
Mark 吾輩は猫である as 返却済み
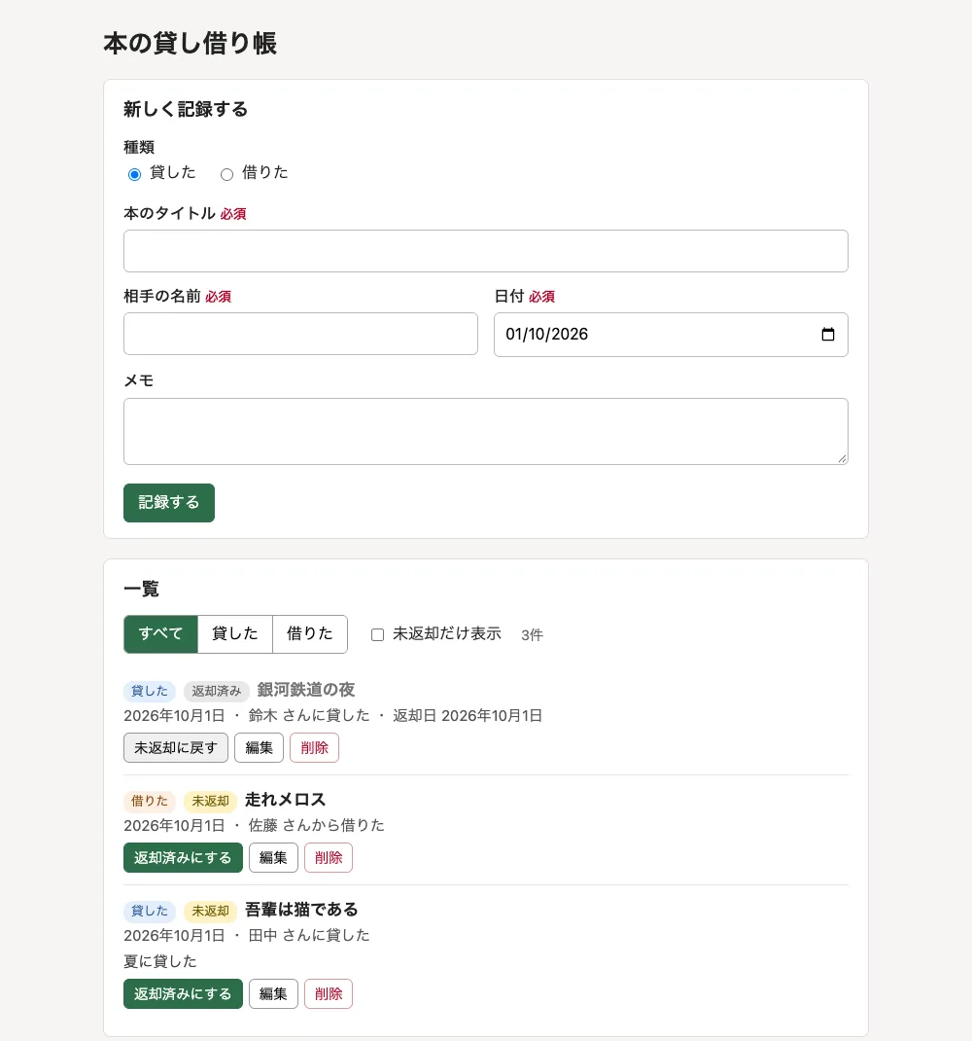[x=183, y=994]
